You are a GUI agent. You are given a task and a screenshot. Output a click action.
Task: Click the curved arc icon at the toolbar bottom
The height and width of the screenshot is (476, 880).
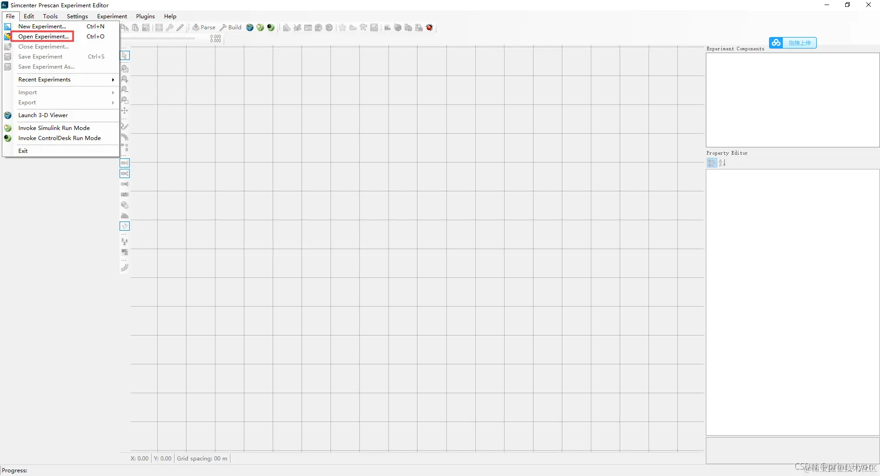click(x=125, y=268)
